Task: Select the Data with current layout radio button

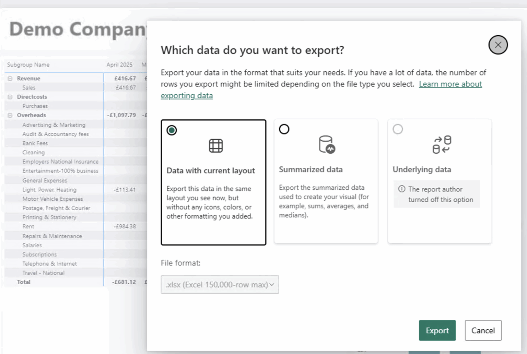Action: [171, 130]
